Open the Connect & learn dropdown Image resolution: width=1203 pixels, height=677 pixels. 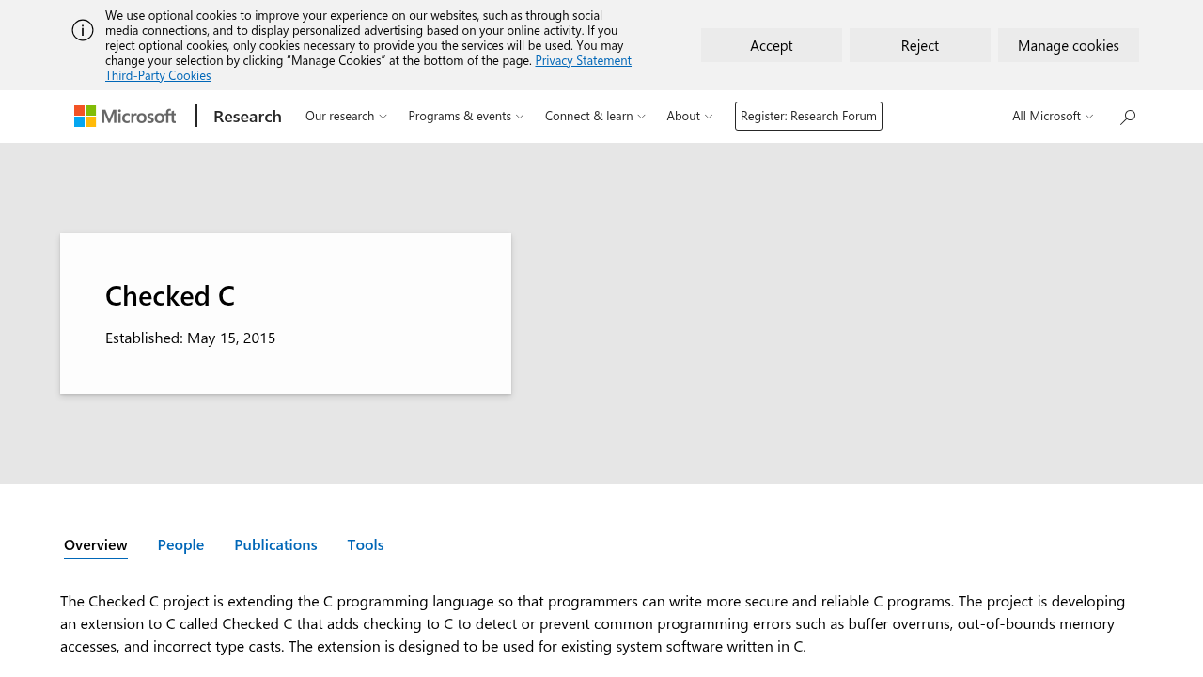click(x=595, y=116)
